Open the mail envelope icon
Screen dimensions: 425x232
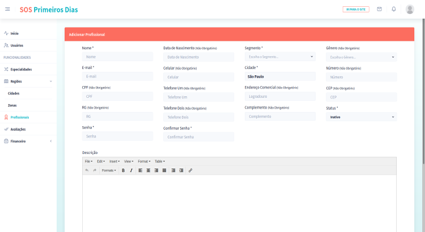coord(379,9)
